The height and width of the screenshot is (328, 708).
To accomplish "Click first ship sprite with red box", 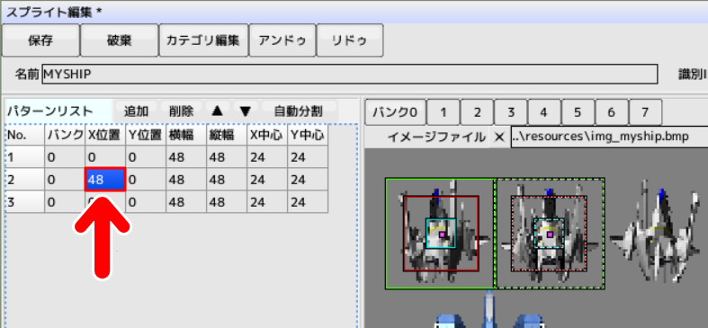I will coord(441,234).
